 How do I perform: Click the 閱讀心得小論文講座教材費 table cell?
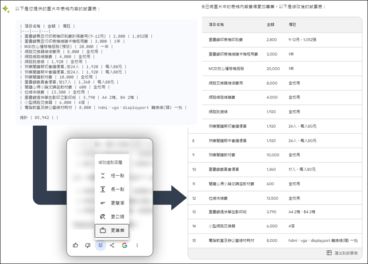[231, 184]
